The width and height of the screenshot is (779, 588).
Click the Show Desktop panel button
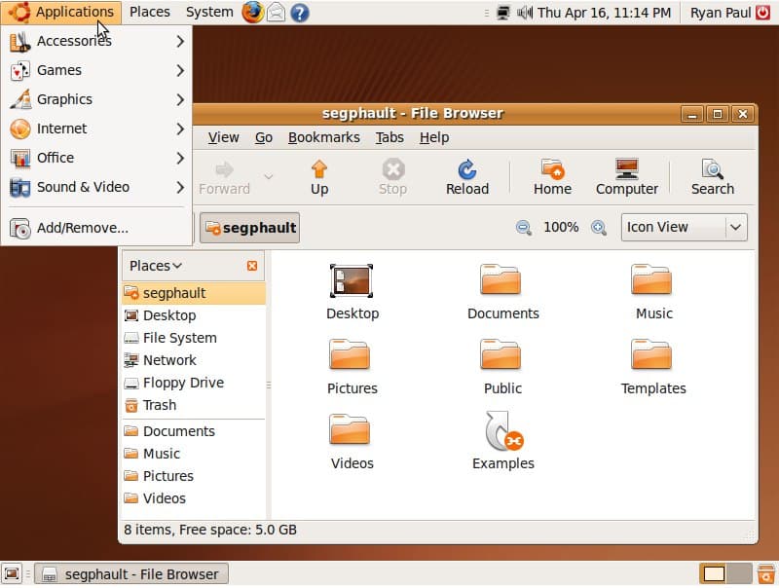coord(12,574)
